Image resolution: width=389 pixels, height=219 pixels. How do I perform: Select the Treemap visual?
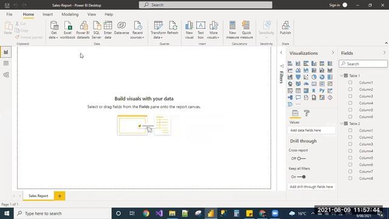pyautogui.click(x=329, y=77)
